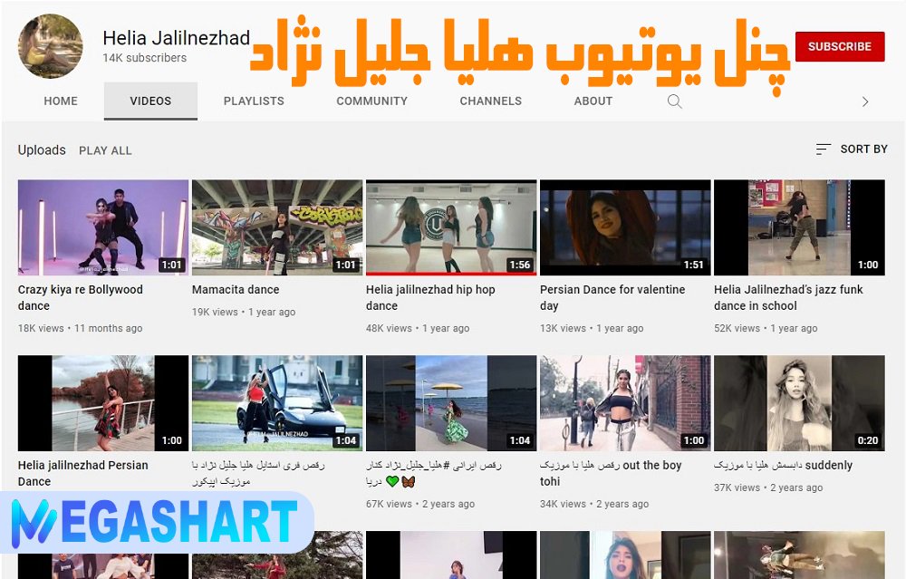
Task: Go to the Community tab
Action: click(372, 101)
